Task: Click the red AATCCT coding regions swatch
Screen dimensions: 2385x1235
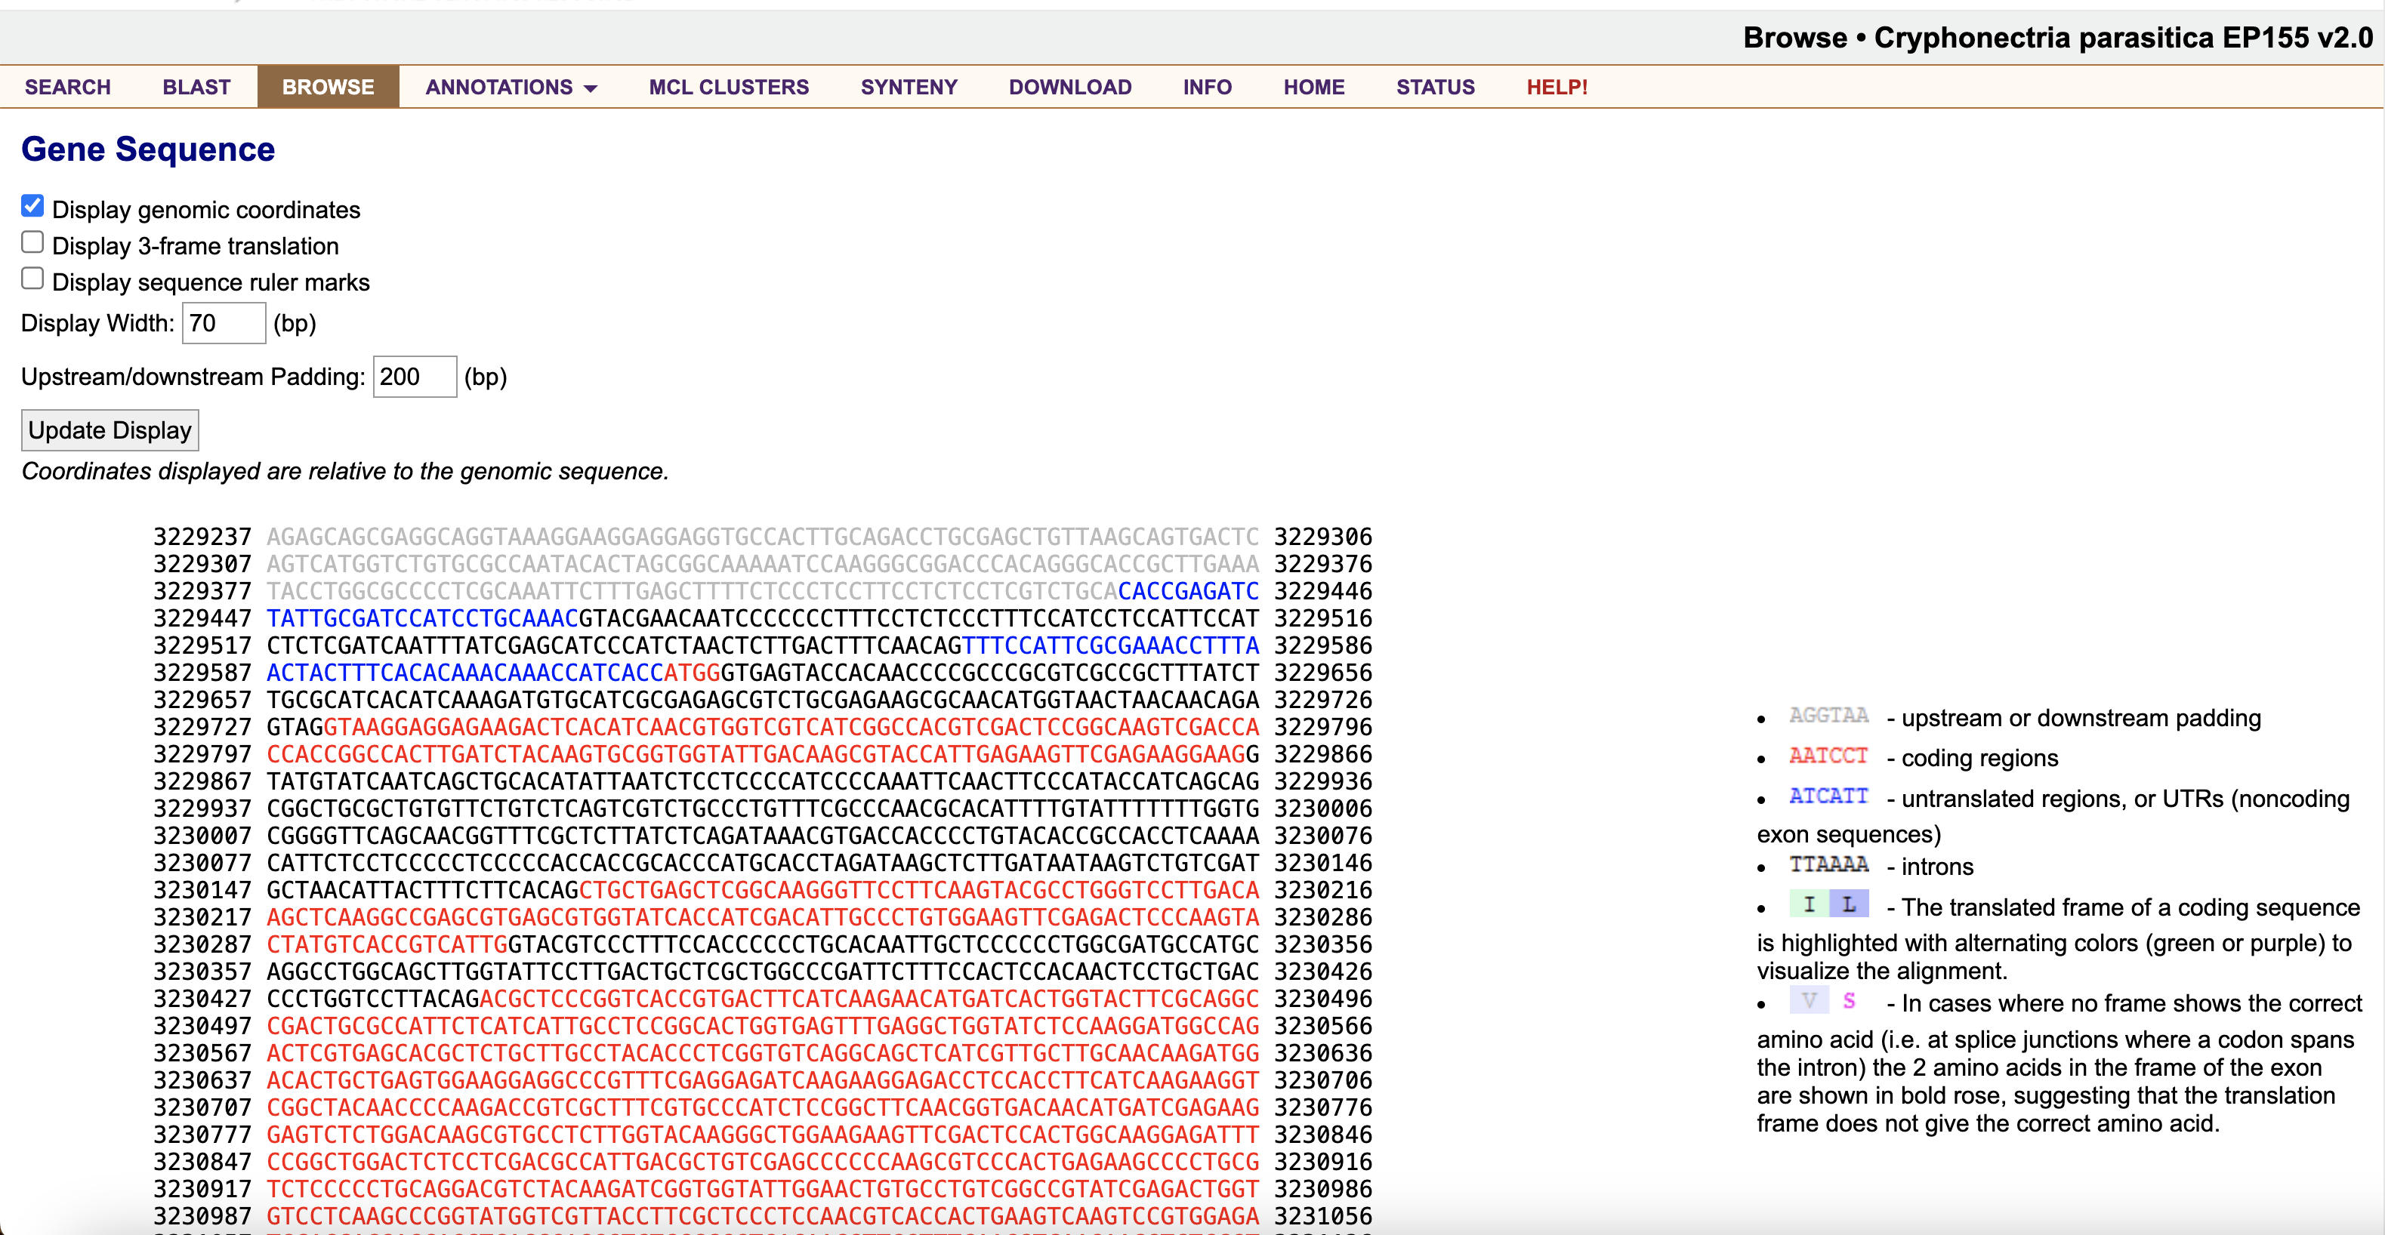Action: [1828, 756]
